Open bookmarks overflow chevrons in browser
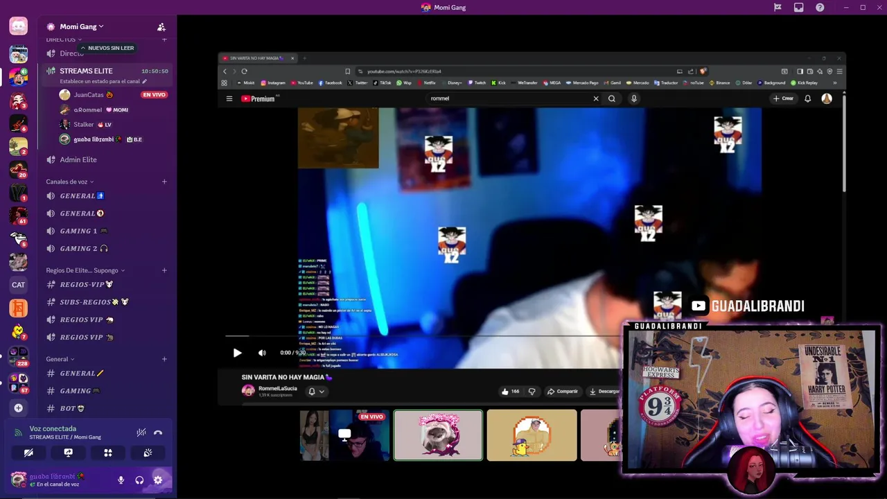 pyautogui.click(x=834, y=82)
